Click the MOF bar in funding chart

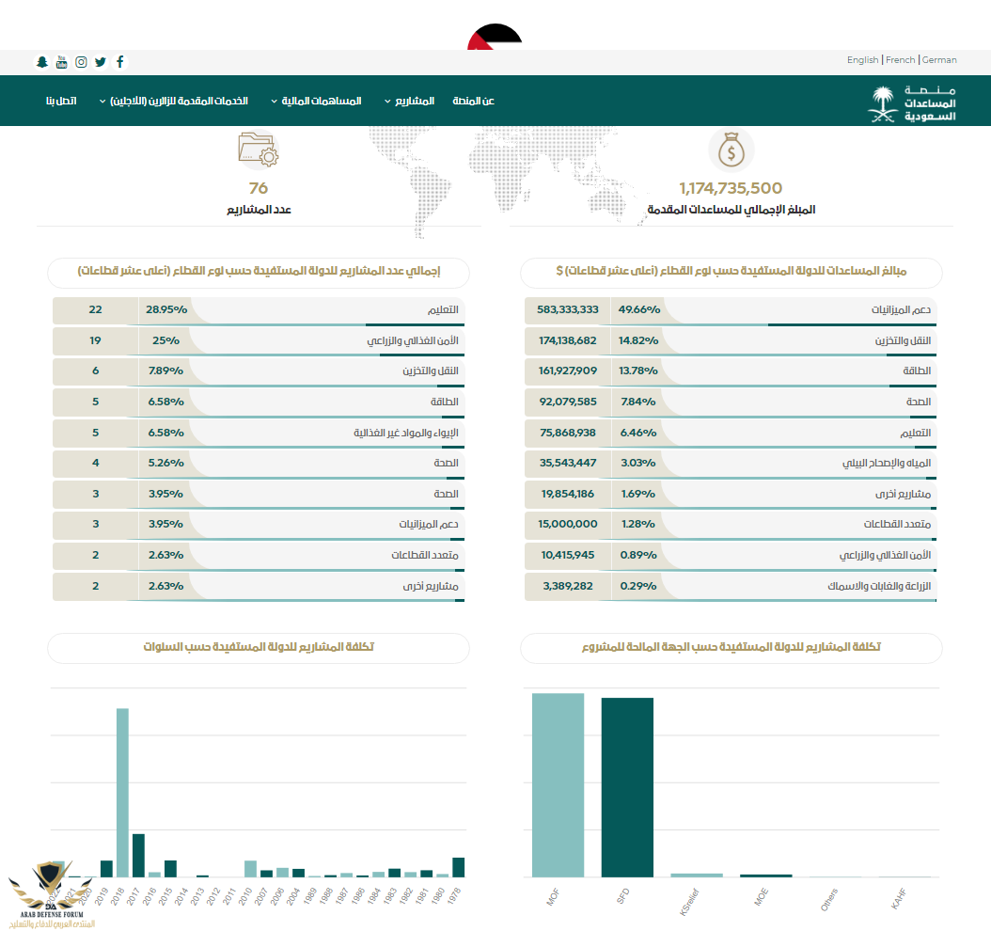[558, 785]
